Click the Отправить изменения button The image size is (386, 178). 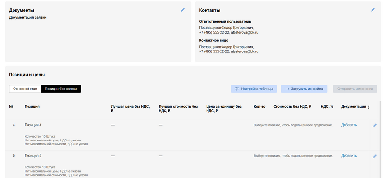355,89
